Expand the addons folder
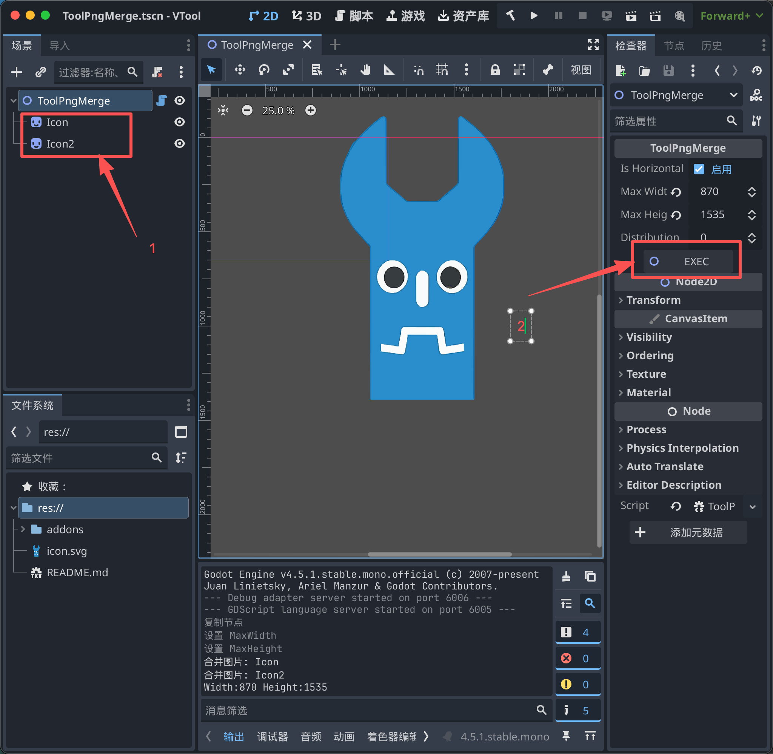The width and height of the screenshot is (773, 754). click(23, 529)
